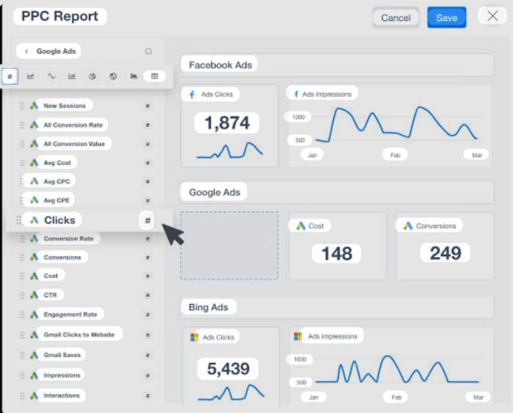Click the # icon beside New Sessions
513x413 pixels.
coord(147,106)
